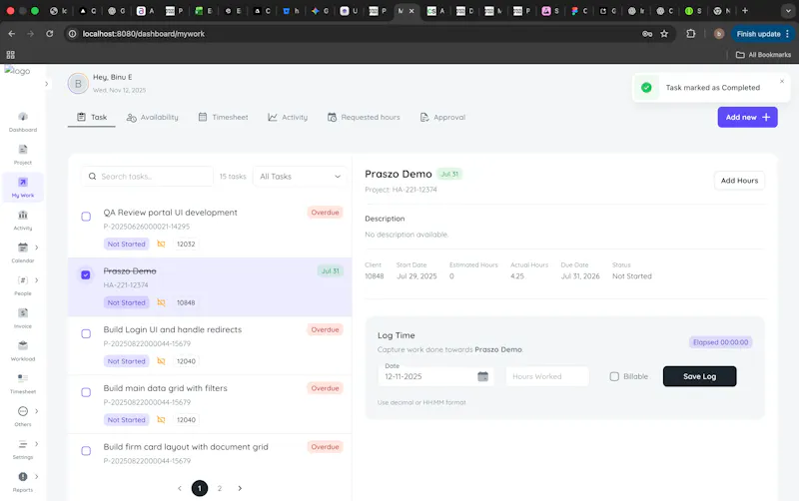Click the Elapsed 00:00:00 timer badge

pos(720,342)
